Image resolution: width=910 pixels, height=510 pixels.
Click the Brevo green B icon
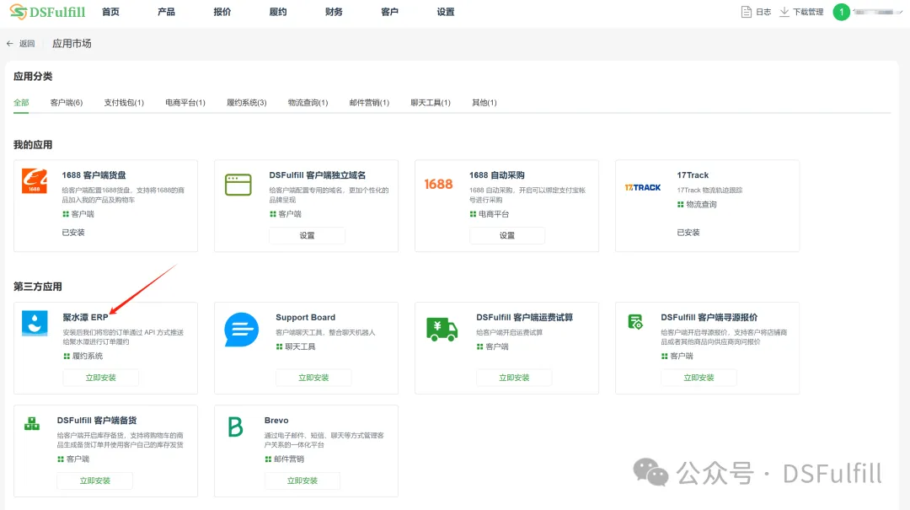235,427
